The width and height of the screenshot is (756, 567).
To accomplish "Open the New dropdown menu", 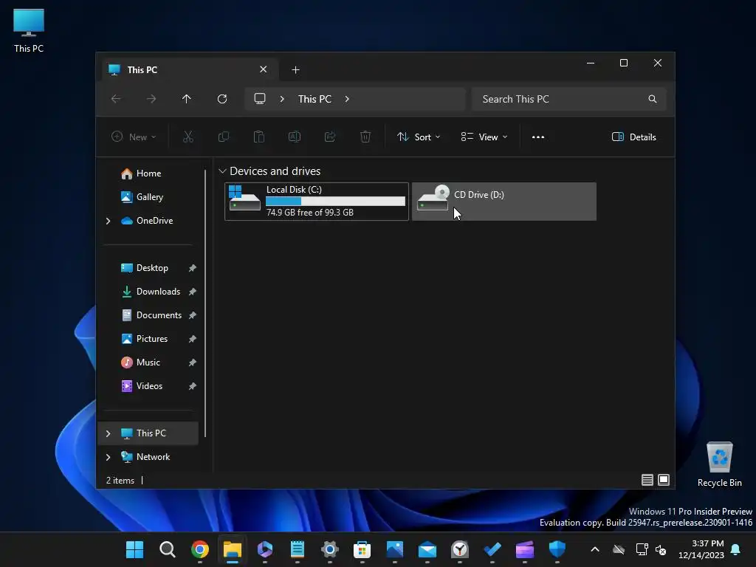I will pos(134,137).
